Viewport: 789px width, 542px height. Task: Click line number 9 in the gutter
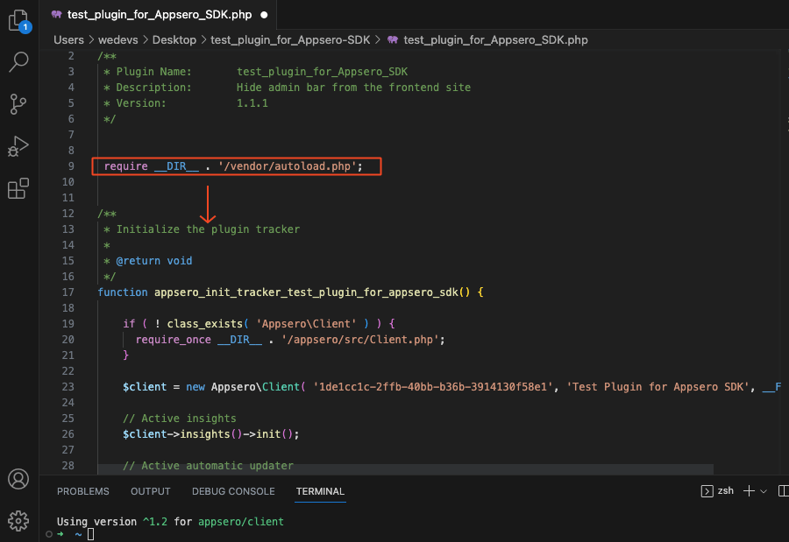[71, 165]
